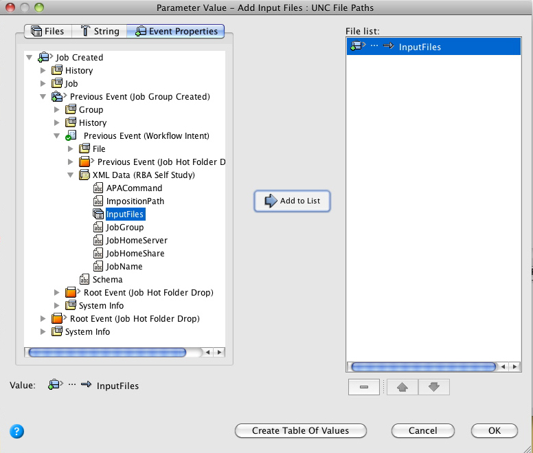Screen dimensions: 533x453
Task: Select the APACommand tree item
Action: click(x=134, y=188)
